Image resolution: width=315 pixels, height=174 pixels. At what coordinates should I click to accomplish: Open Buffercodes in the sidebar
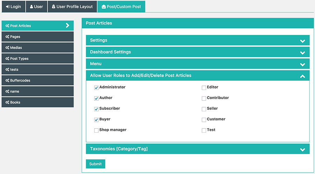click(x=37, y=81)
